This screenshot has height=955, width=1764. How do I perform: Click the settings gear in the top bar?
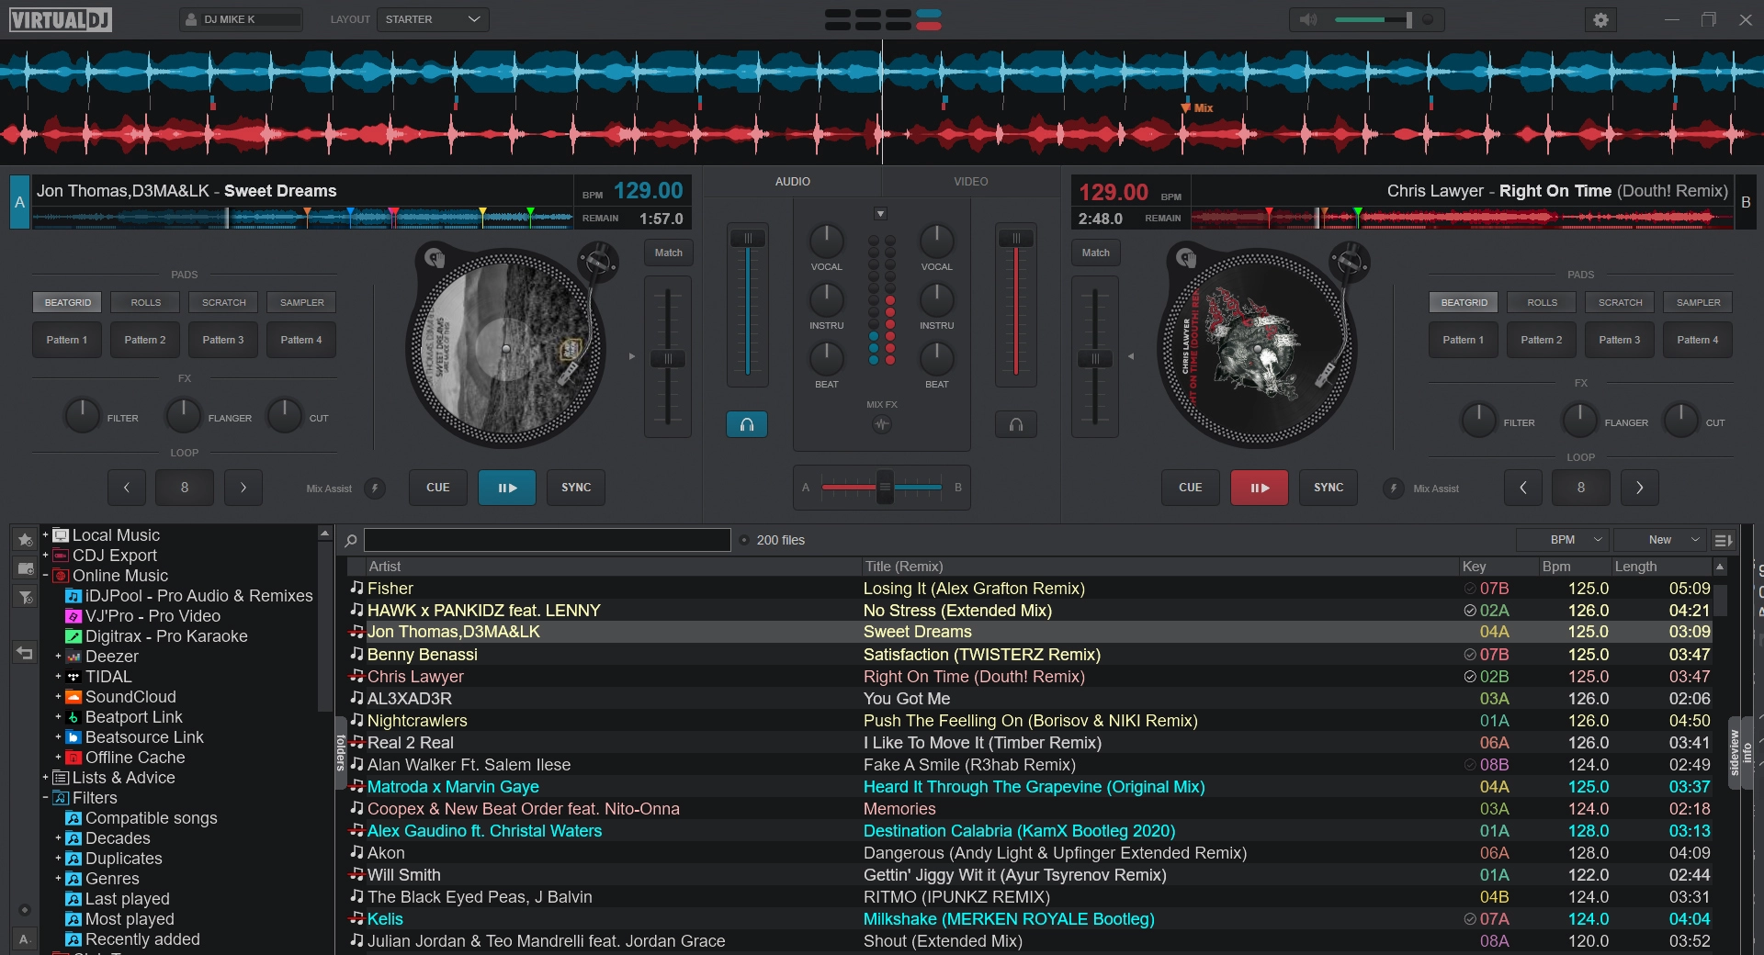(x=1600, y=19)
